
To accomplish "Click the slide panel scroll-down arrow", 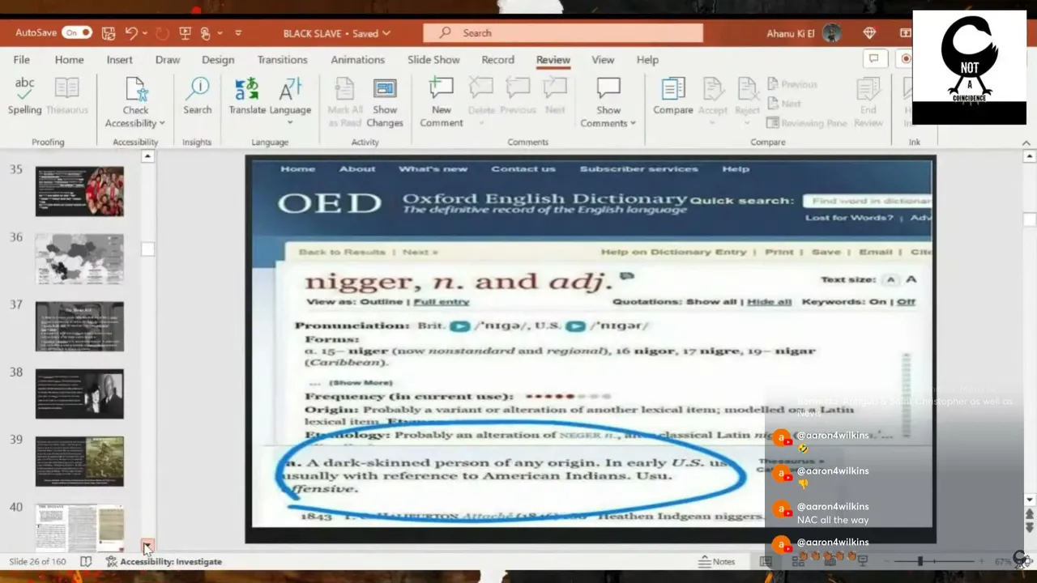I will [147, 546].
